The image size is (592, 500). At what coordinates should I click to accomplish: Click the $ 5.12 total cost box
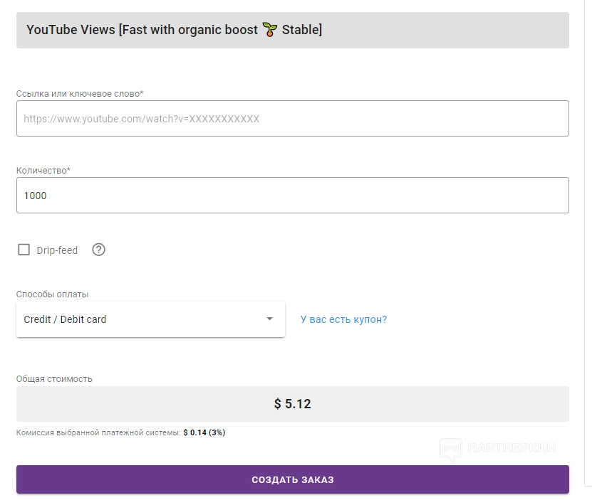point(292,404)
